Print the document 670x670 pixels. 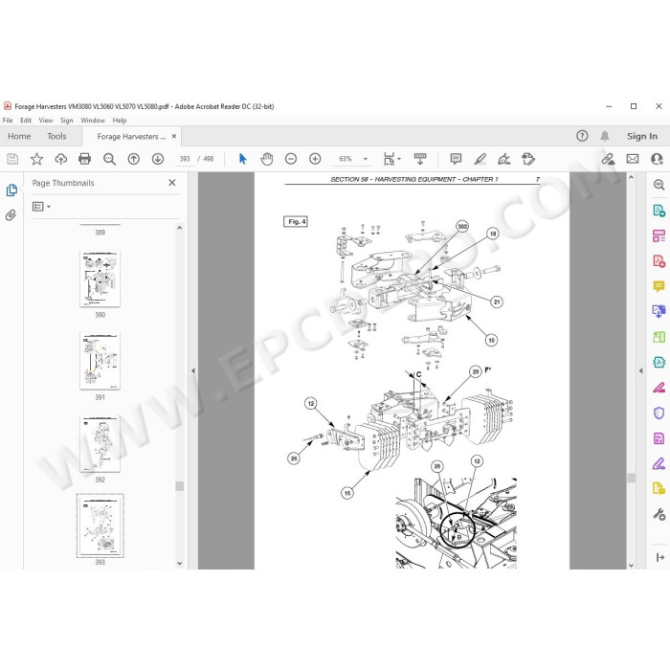point(84,159)
